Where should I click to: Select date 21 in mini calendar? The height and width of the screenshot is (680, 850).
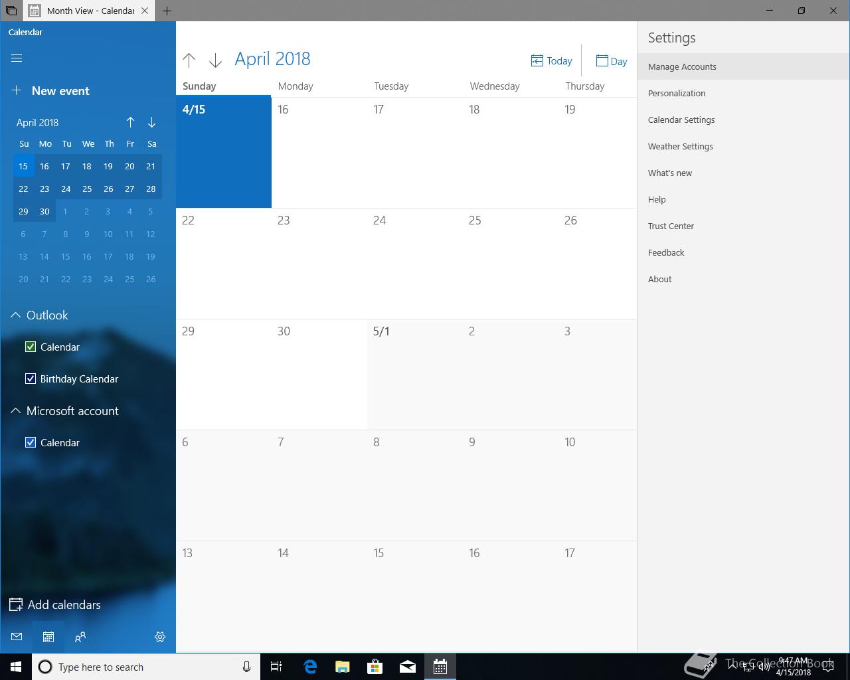tap(151, 166)
